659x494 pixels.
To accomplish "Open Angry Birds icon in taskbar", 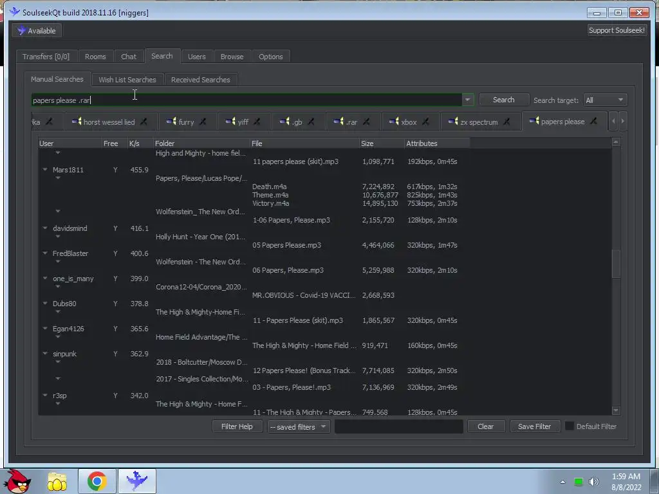I will pyautogui.click(x=17, y=481).
